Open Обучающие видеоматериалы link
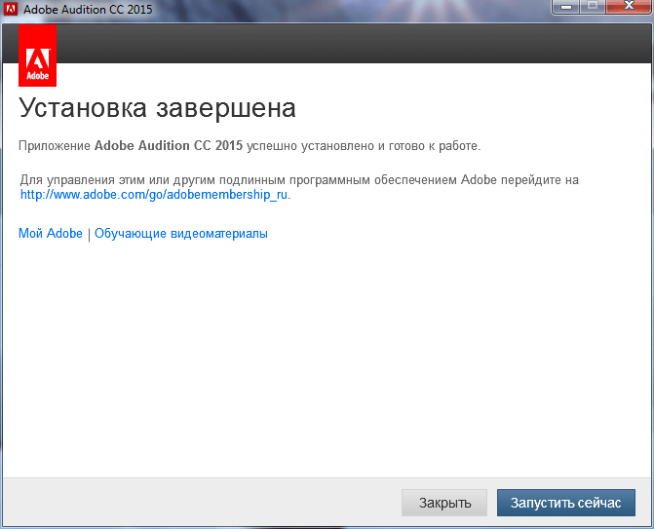 [181, 234]
